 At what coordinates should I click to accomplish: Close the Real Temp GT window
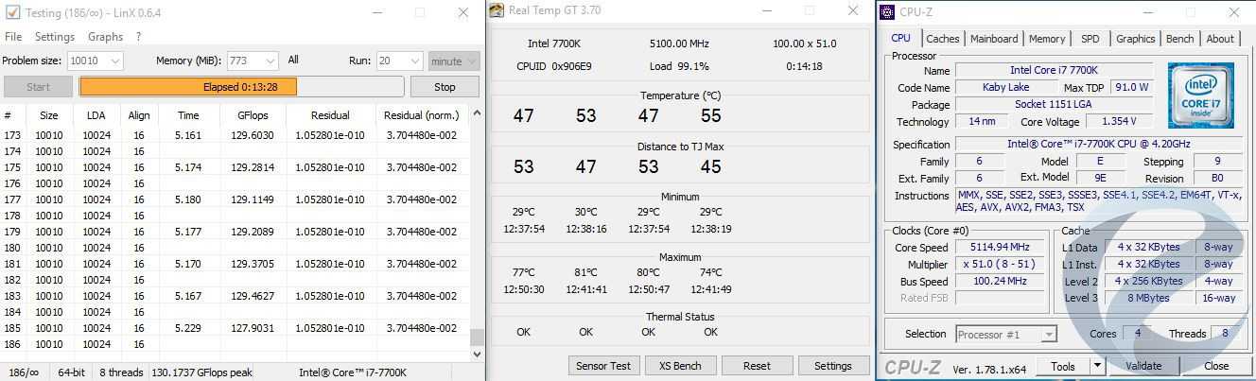point(853,11)
